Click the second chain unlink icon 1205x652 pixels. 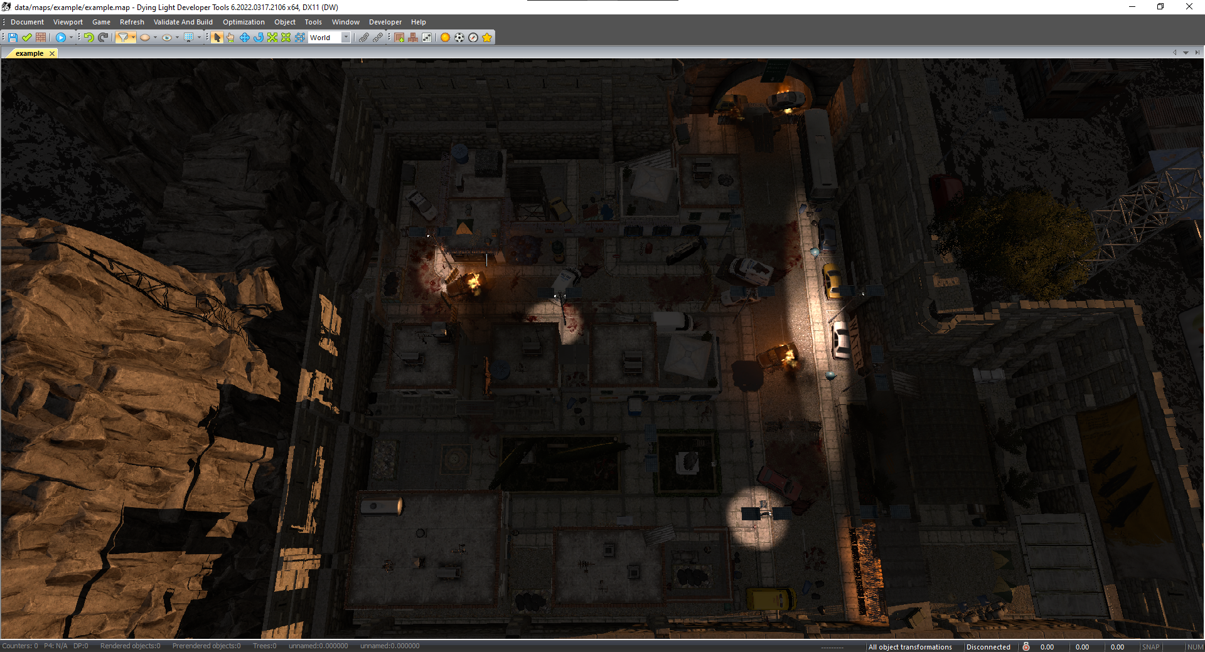pos(378,38)
